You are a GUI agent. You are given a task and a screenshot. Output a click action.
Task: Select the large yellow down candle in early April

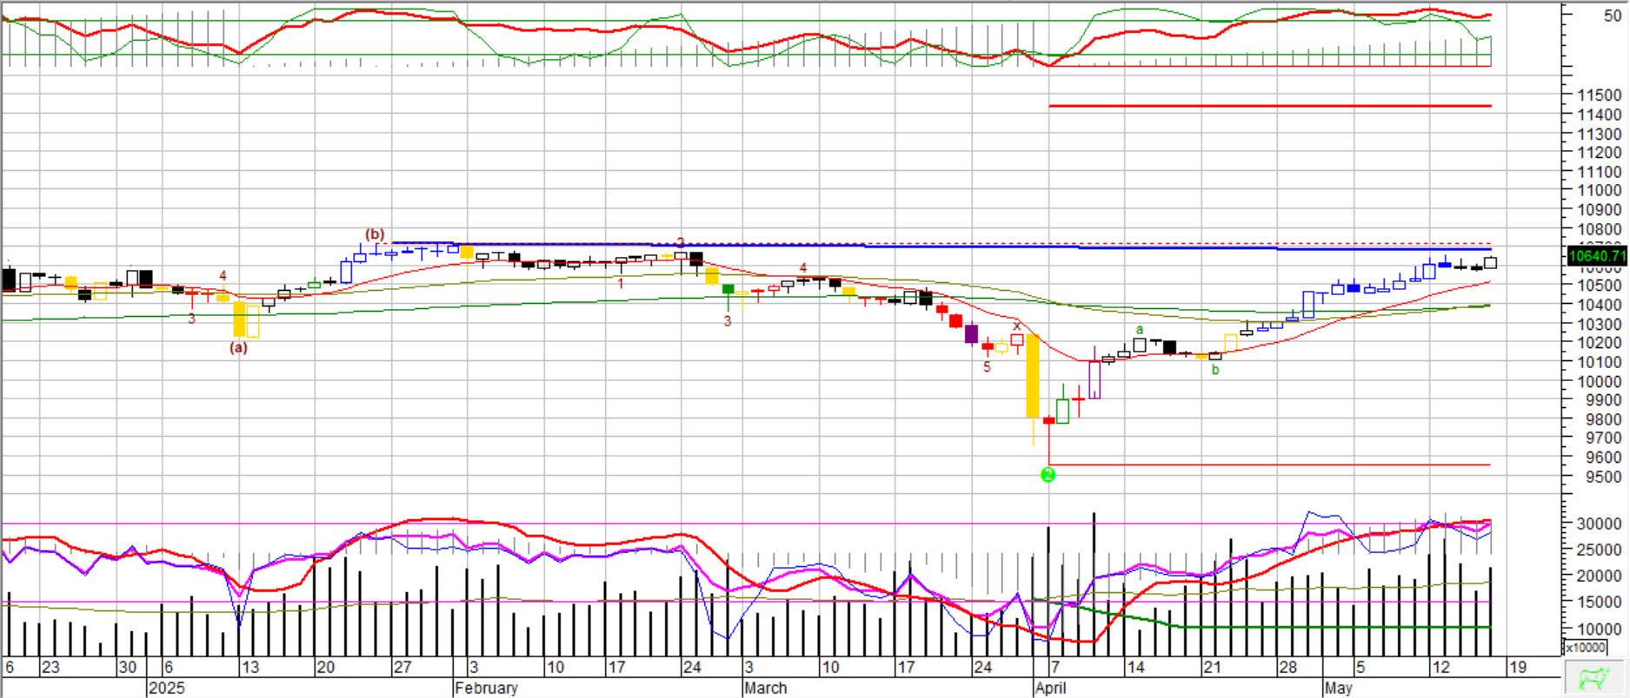(x=1033, y=376)
